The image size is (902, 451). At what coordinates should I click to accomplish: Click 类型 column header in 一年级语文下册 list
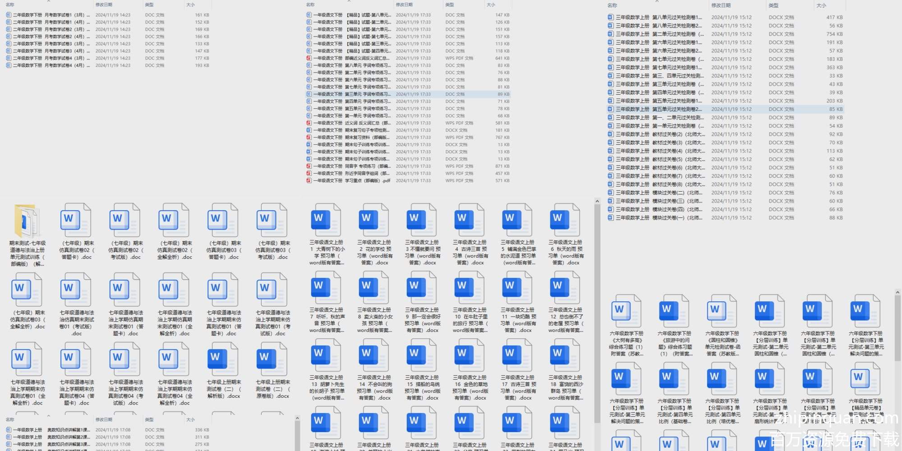[450, 5]
